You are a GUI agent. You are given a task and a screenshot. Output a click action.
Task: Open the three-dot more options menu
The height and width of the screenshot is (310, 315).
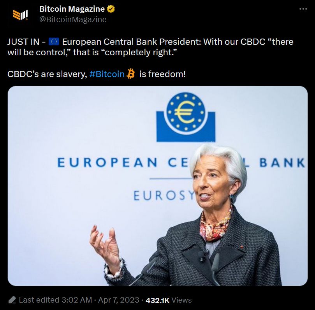303,9
